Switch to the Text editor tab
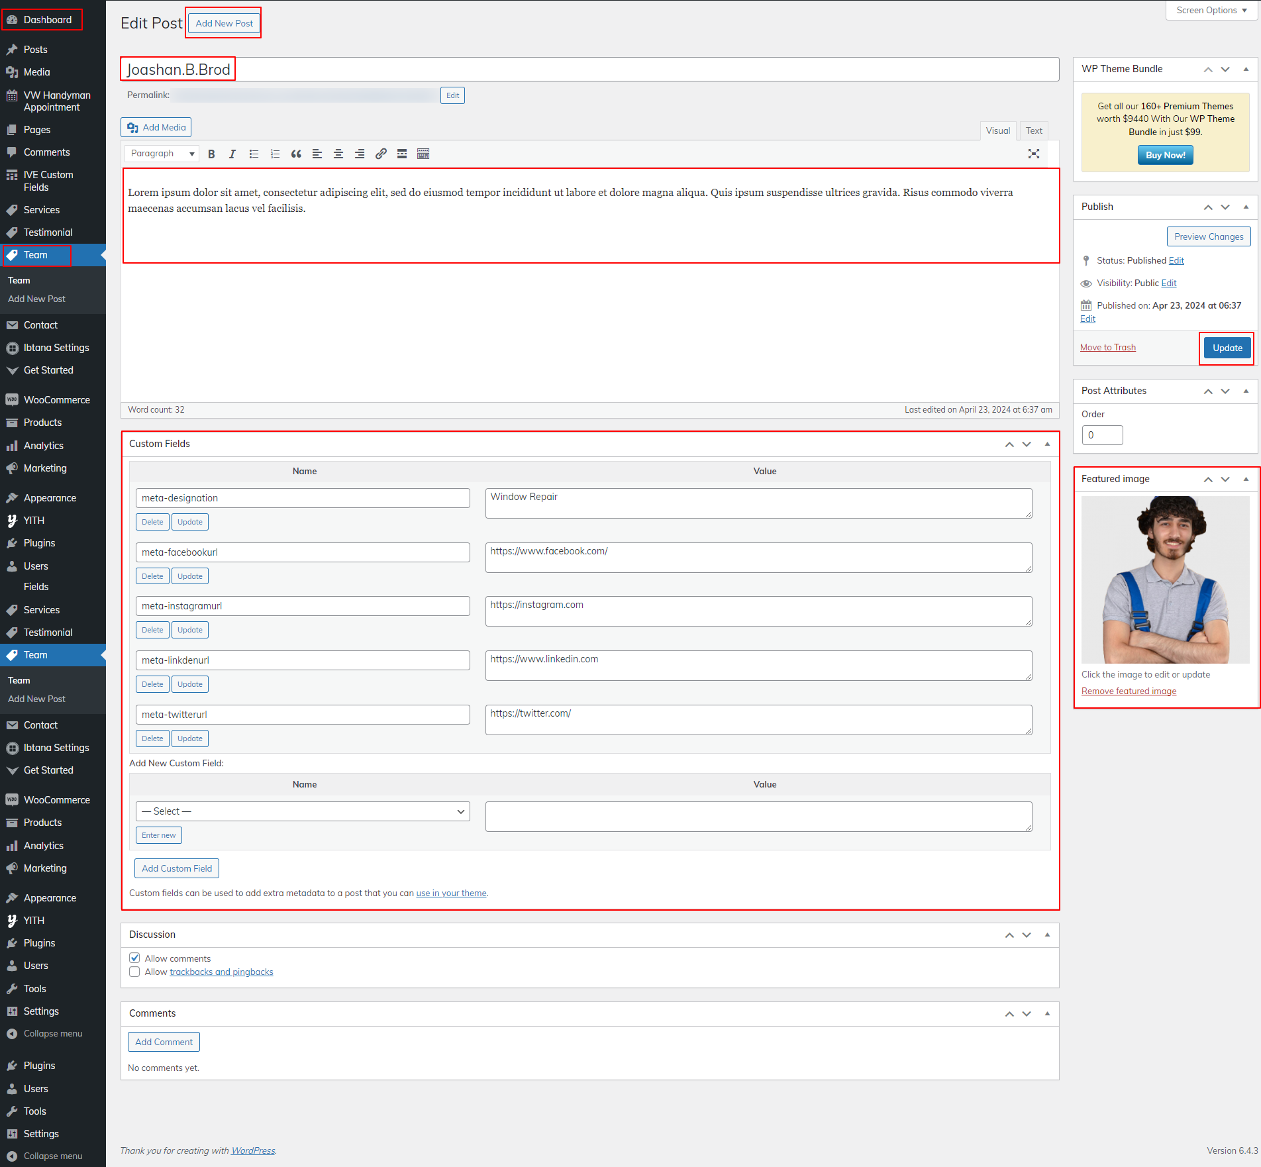Viewport: 1261px width, 1167px height. coord(1033,130)
